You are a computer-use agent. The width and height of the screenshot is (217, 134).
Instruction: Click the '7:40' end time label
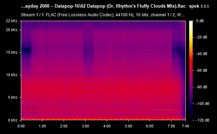[x=185, y=126]
